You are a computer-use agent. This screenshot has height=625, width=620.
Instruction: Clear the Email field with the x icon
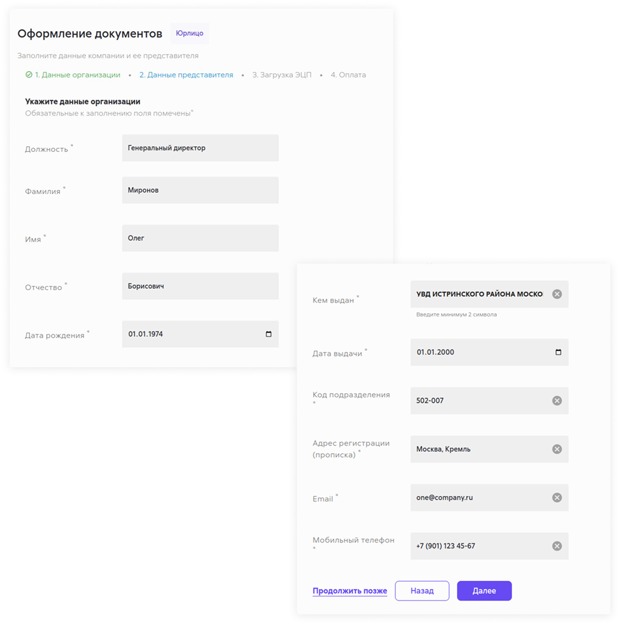coord(557,498)
